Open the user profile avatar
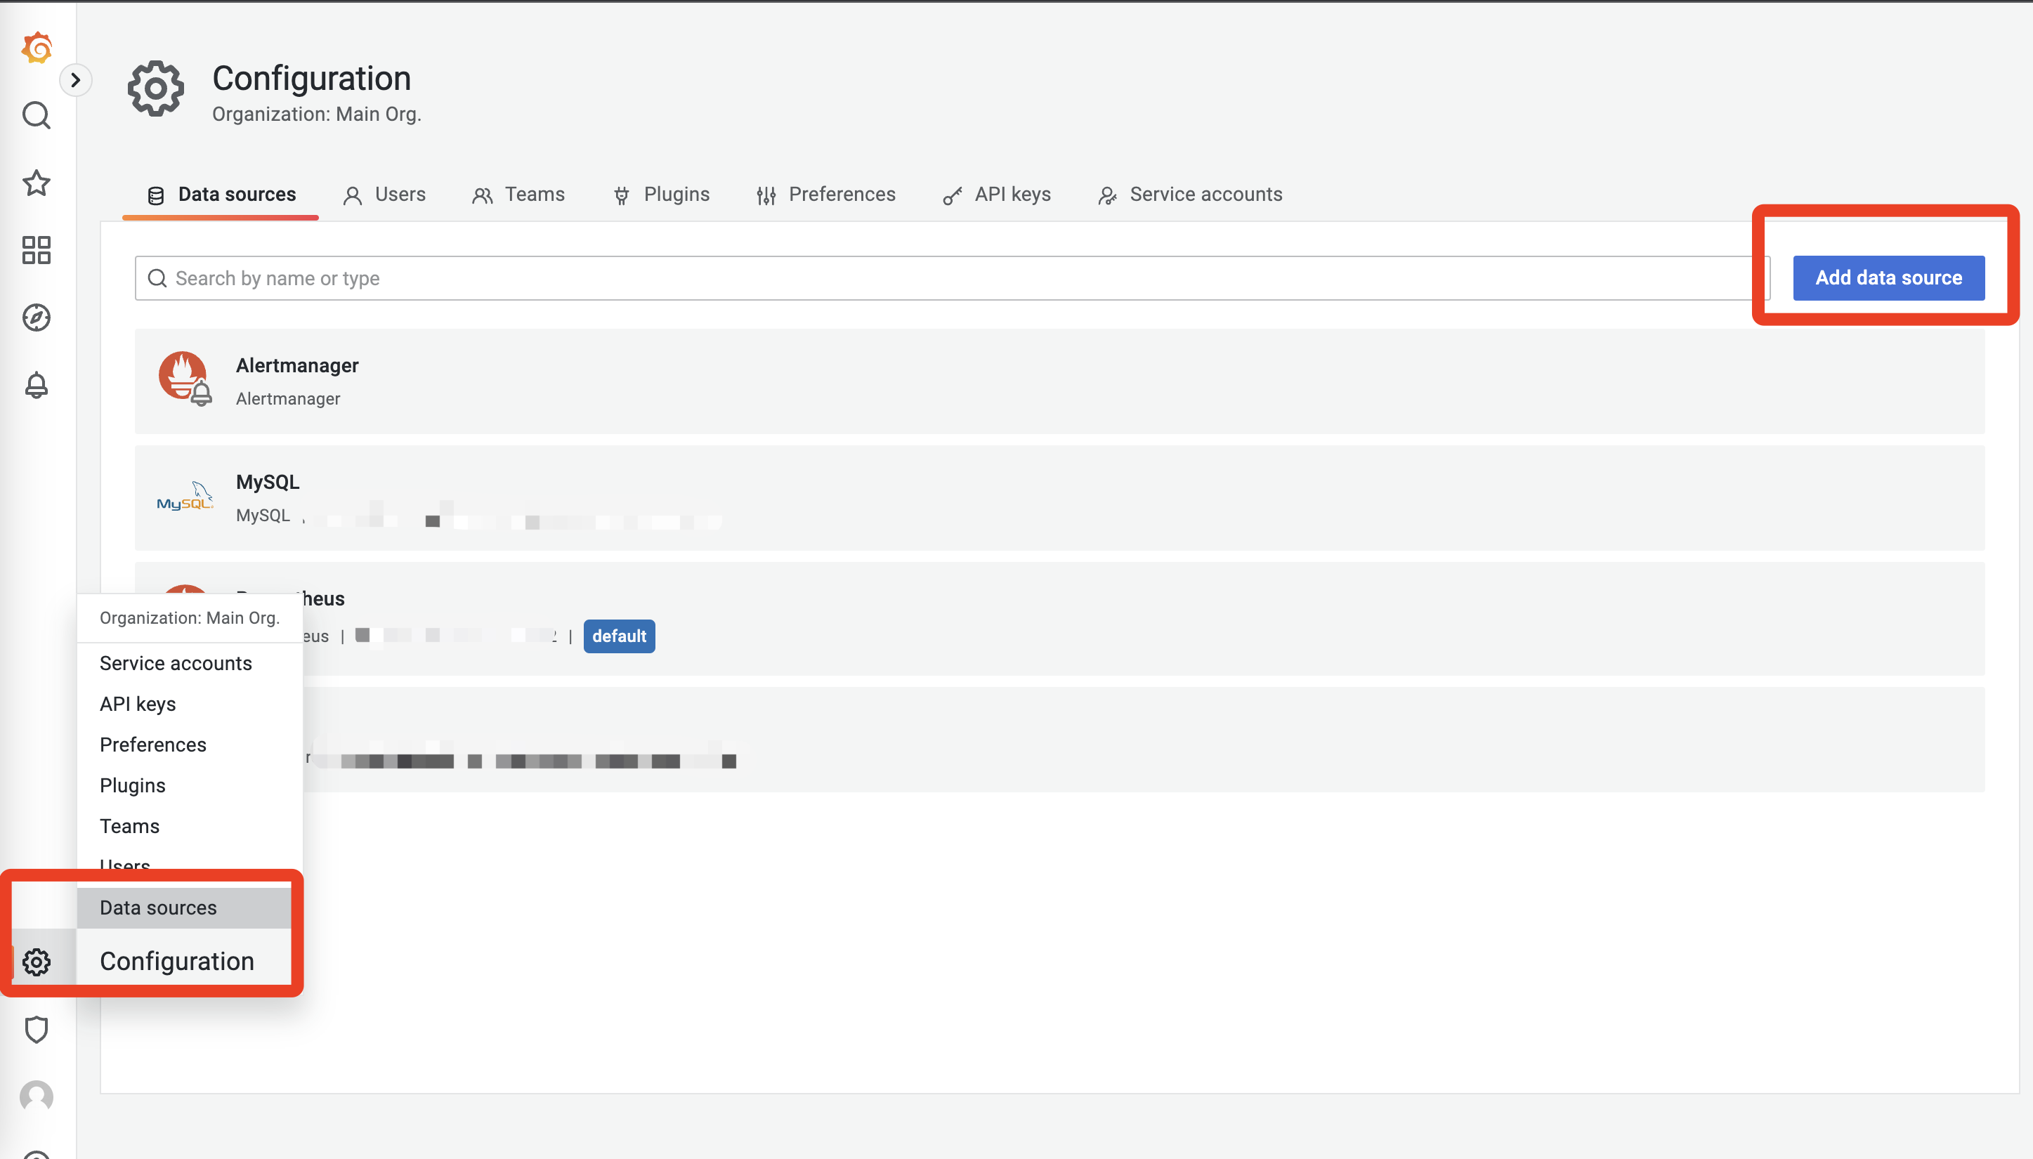Screen dimensions: 2033x1159 pyautogui.click(x=37, y=1096)
